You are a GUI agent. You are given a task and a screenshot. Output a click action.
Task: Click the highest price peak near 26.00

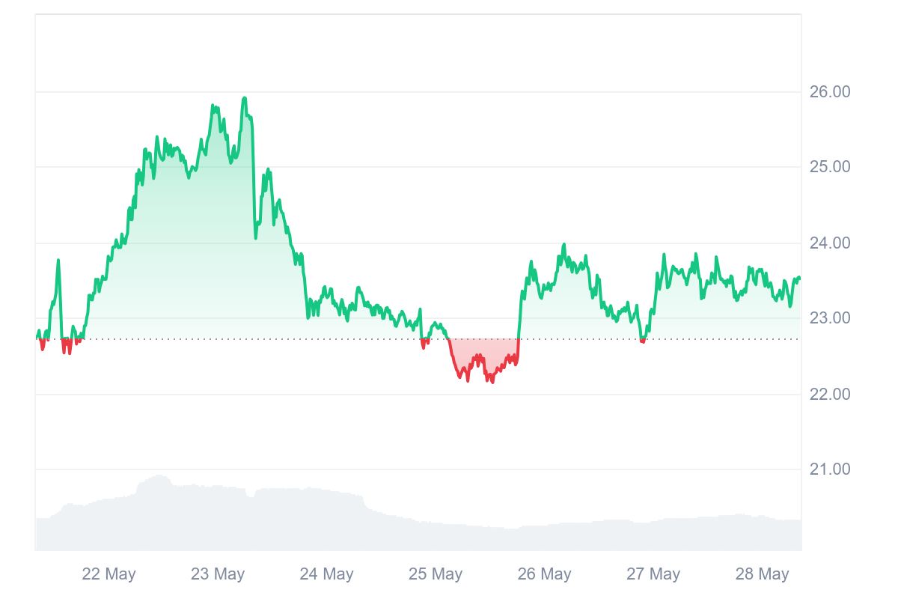coord(244,98)
